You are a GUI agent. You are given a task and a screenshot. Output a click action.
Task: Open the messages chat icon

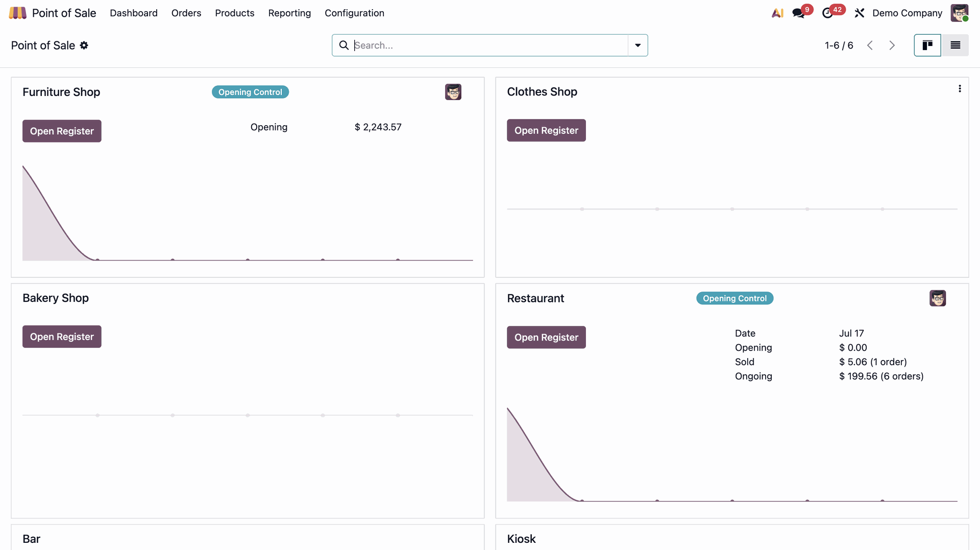pyautogui.click(x=798, y=13)
